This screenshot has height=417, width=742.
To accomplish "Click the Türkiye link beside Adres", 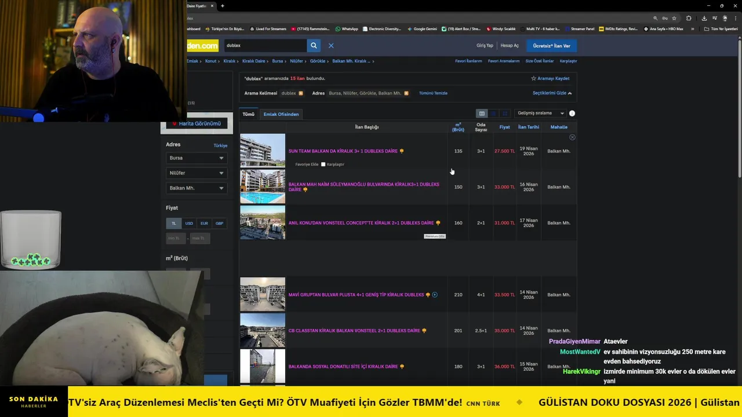I will tap(220, 145).
